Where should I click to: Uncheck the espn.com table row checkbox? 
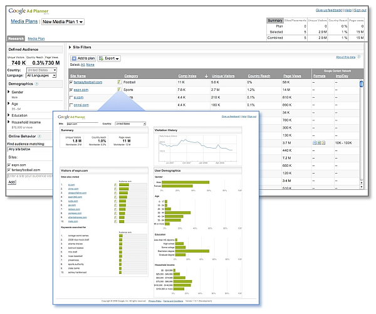point(71,90)
